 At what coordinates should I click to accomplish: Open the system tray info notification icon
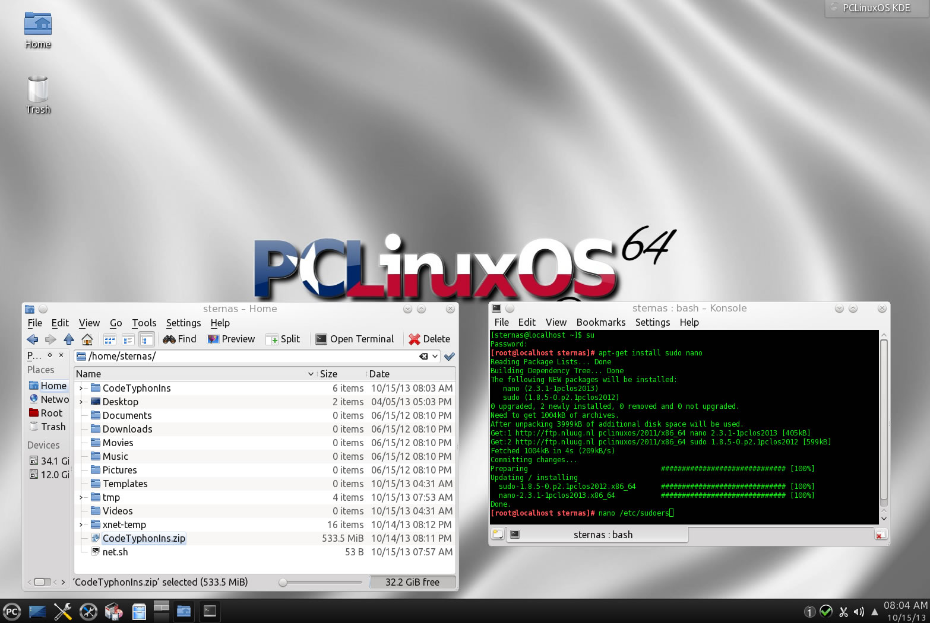click(809, 612)
